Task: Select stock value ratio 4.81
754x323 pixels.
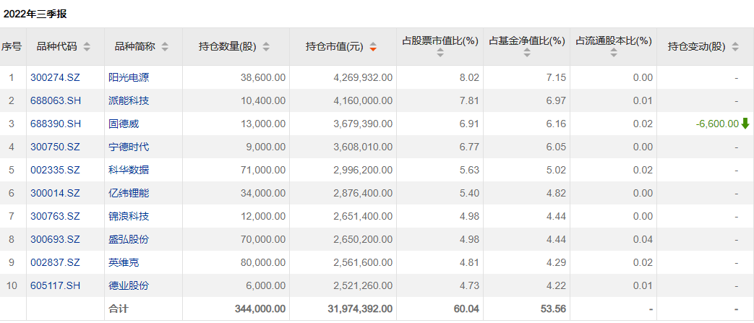Action: pyautogui.click(x=471, y=262)
